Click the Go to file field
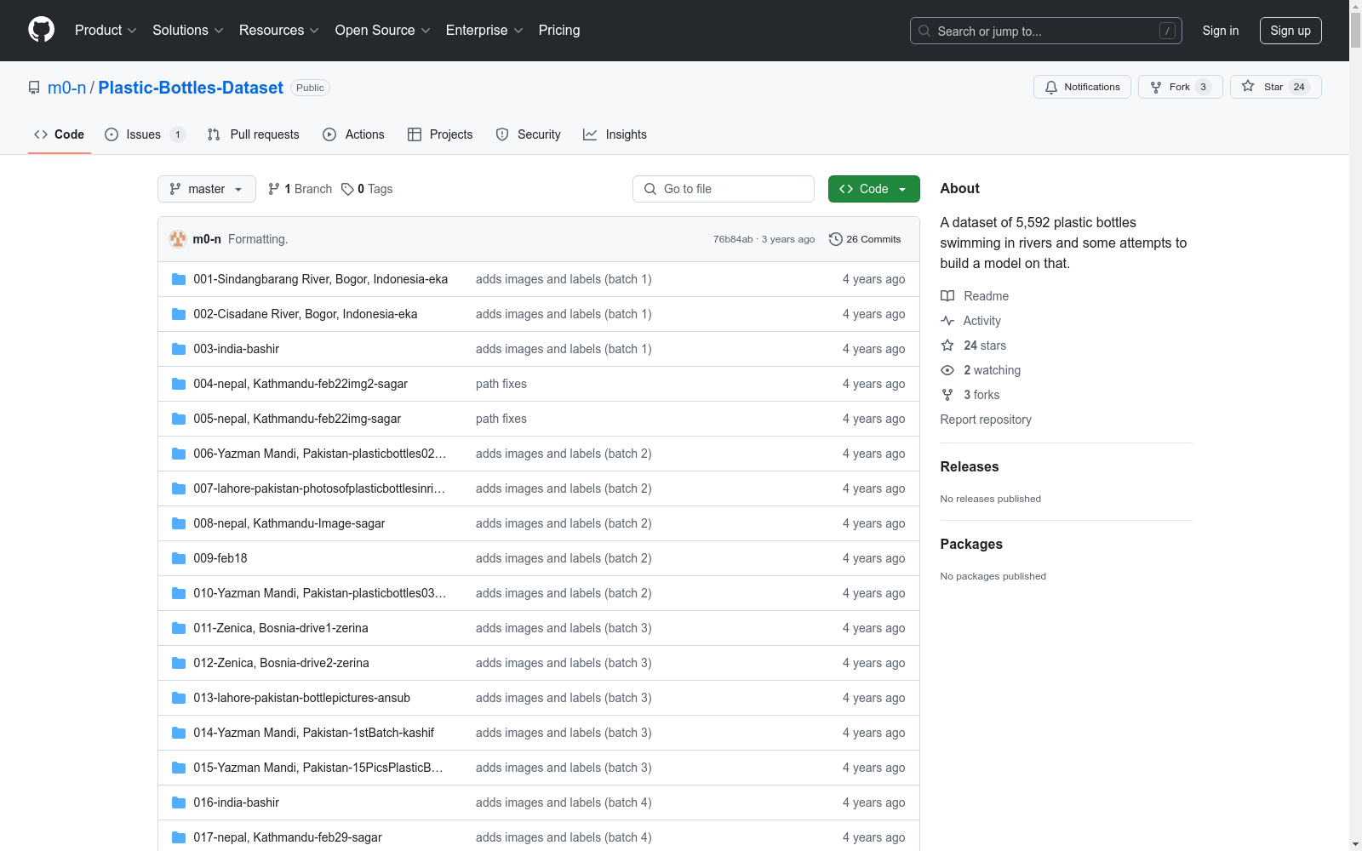1362x851 pixels. (x=724, y=189)
